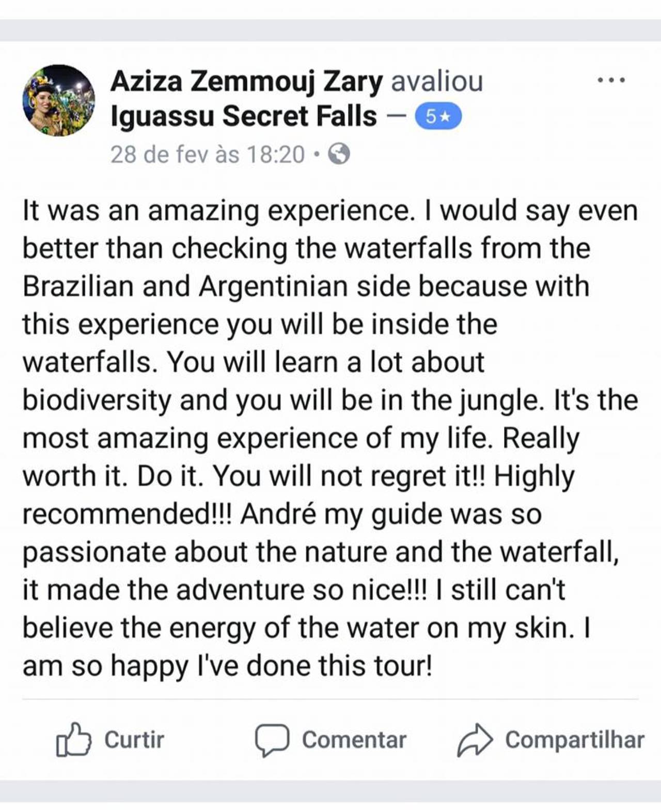
Task: Click the word avaliou in the header
Action: 437,82
